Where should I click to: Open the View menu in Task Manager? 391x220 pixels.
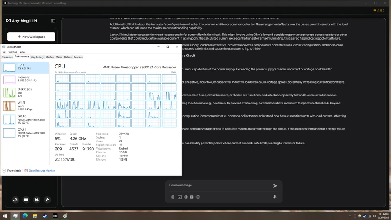point(22,52)
